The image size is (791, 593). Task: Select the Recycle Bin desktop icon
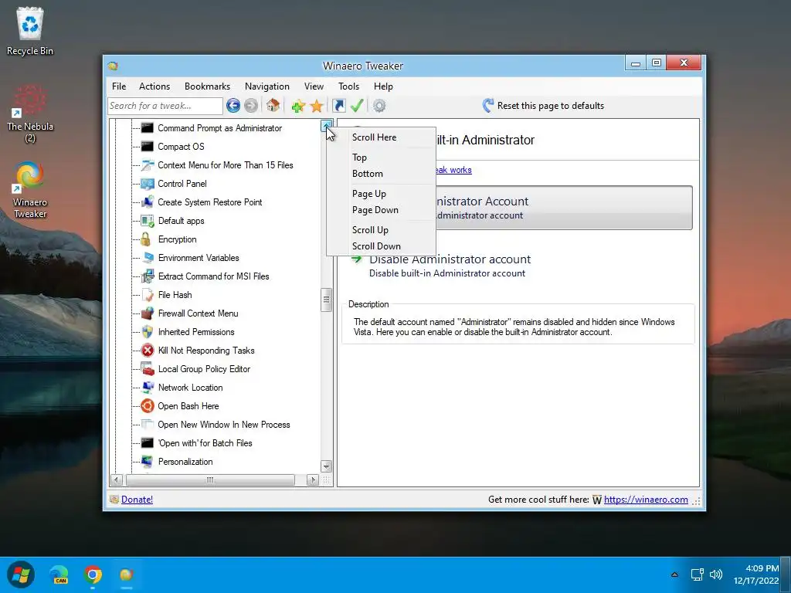(30, 31)
